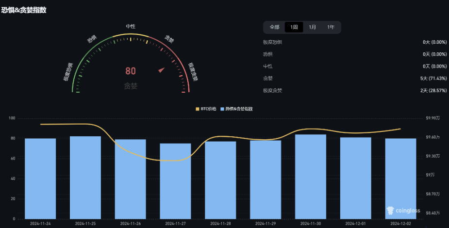449x228 pixels.
Task: Select the 全部 time range tab
Action: click(274, 27)
